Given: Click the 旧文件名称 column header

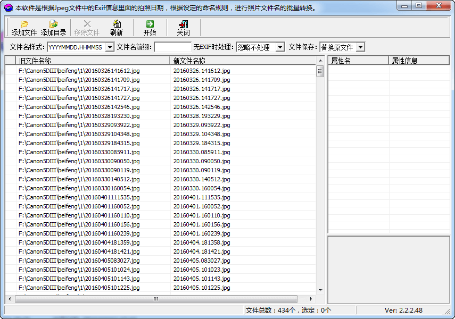Looking at the screenshot, I should pyautogui.click(x=93, y=61).
